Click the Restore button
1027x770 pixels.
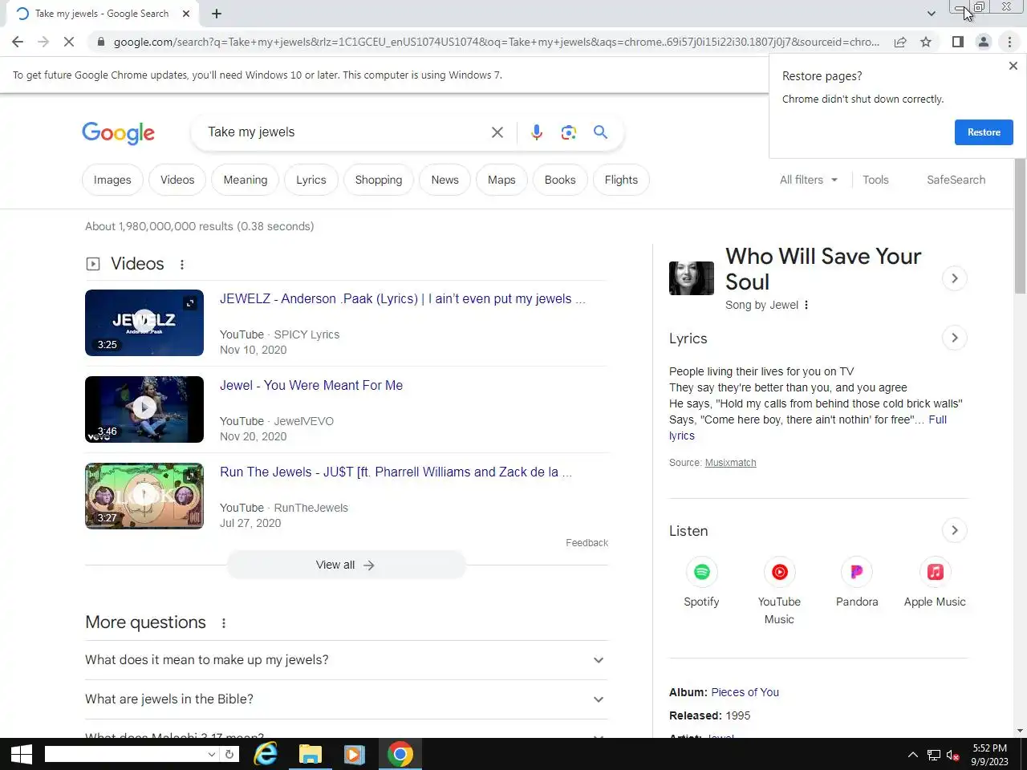pos(984,132)
